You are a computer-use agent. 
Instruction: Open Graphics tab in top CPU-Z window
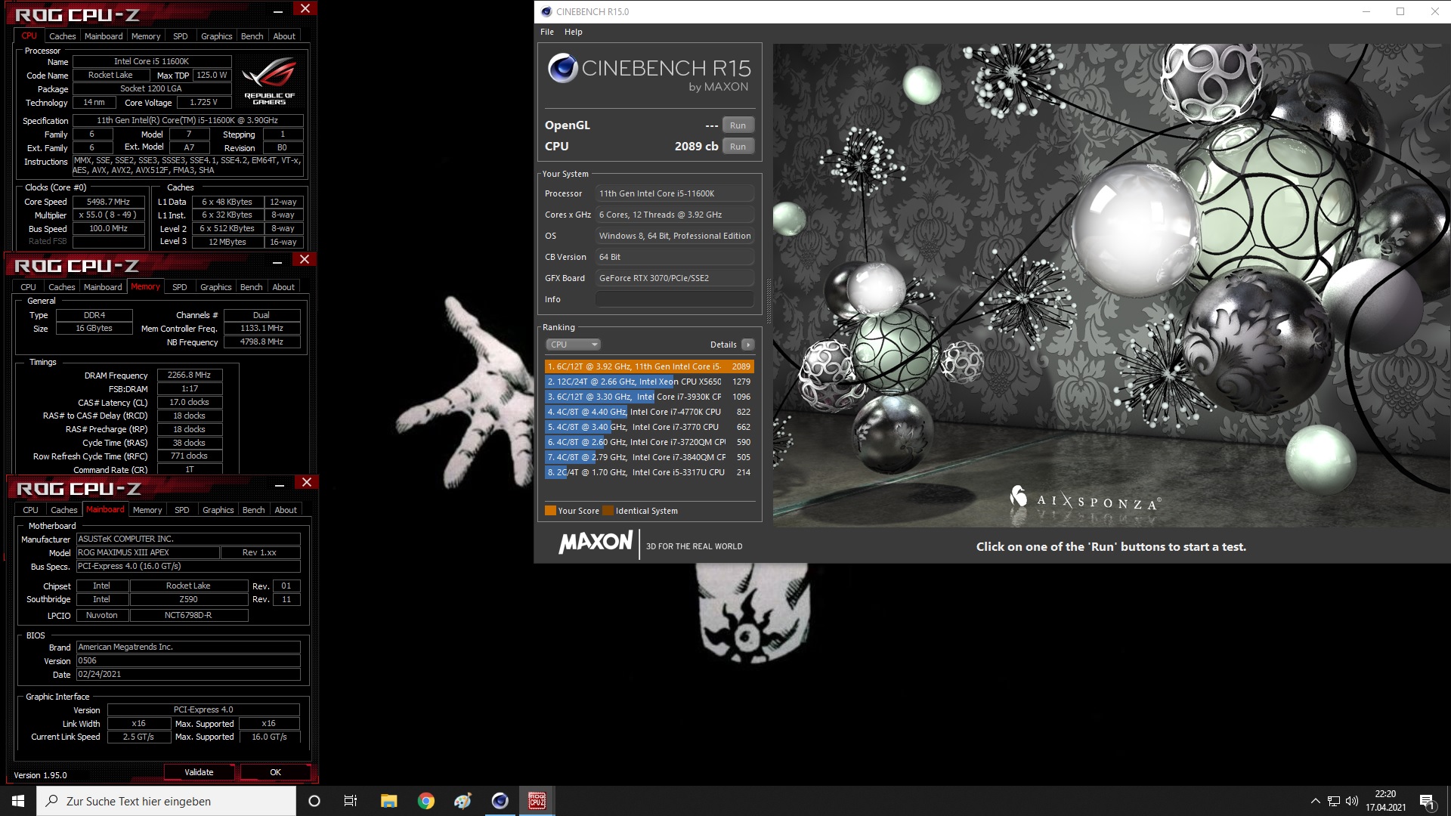(217, 36)
